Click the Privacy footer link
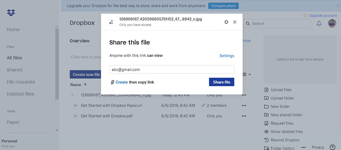Image resolution: width=341 pixels, height=150 pixels. click(x=318, y=148)
